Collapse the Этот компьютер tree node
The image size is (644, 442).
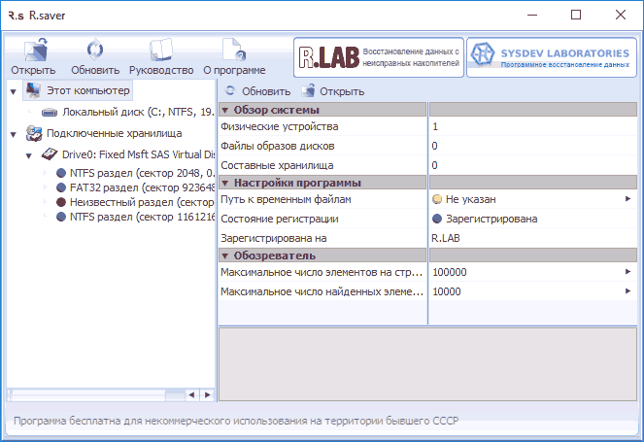click(x=13, y=90)
